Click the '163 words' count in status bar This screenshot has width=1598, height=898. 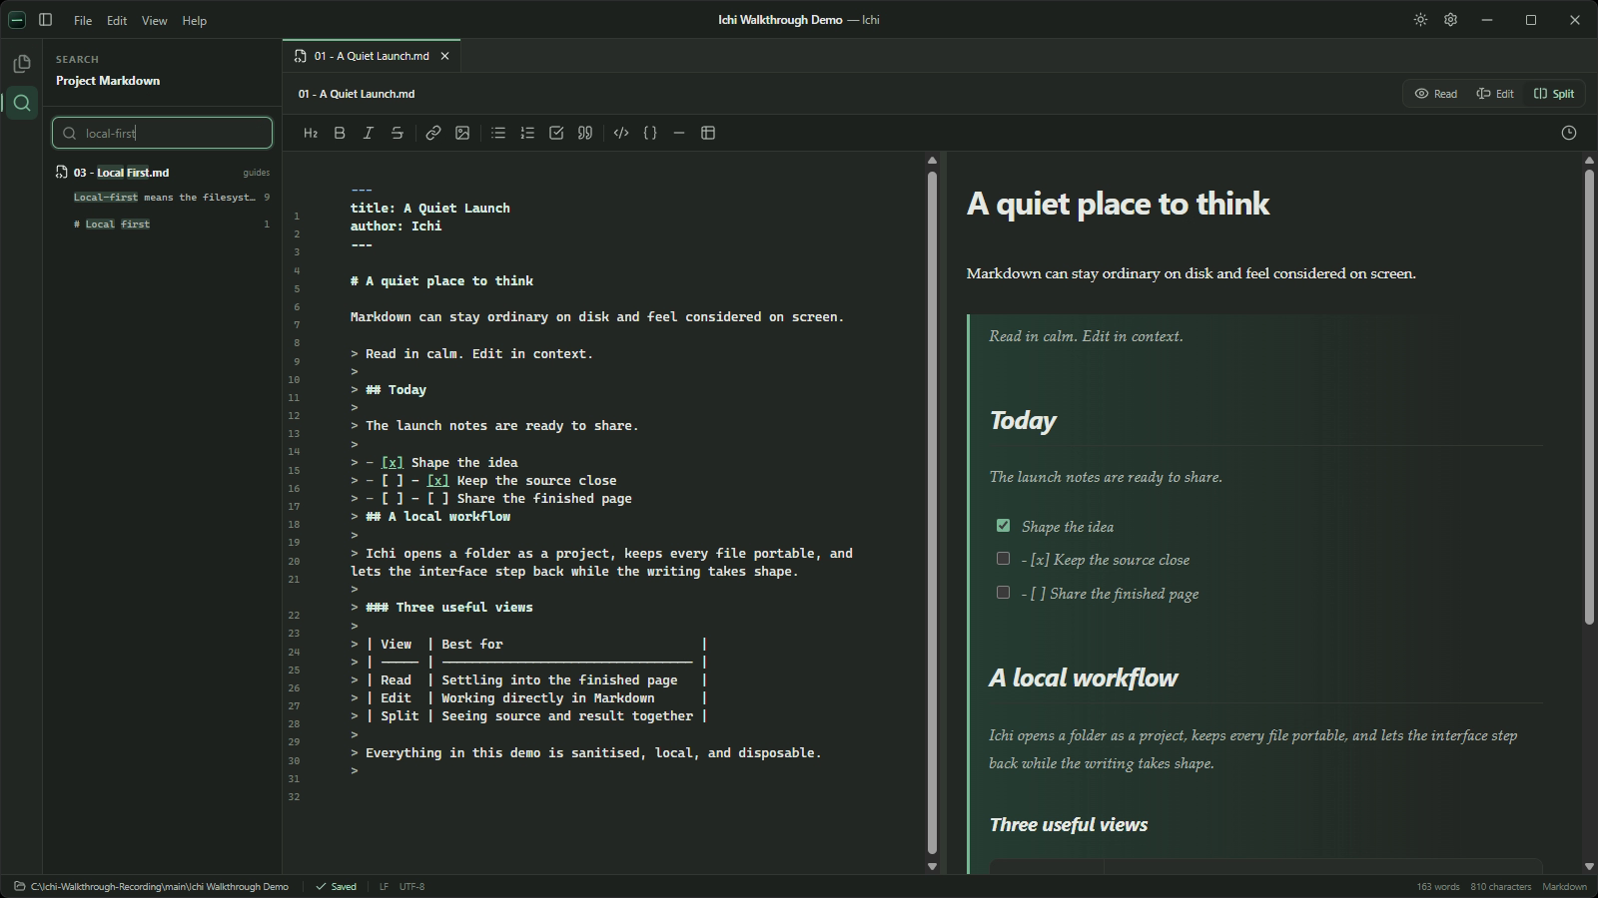tap(1437, 886)
